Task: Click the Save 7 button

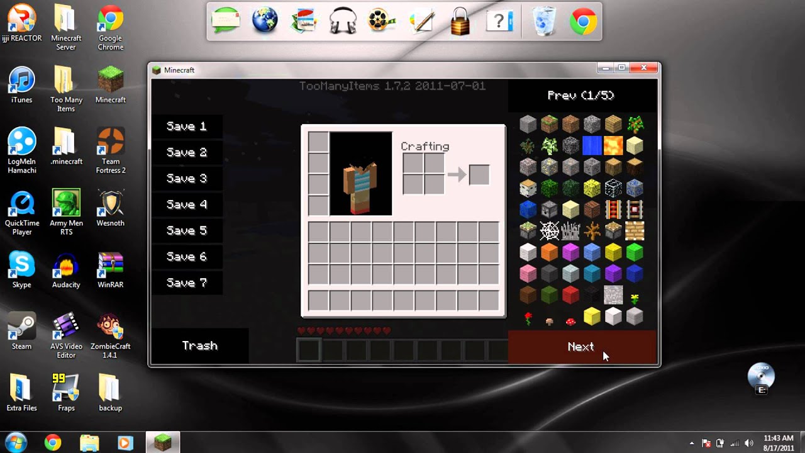Action: [x=187, y=283]
